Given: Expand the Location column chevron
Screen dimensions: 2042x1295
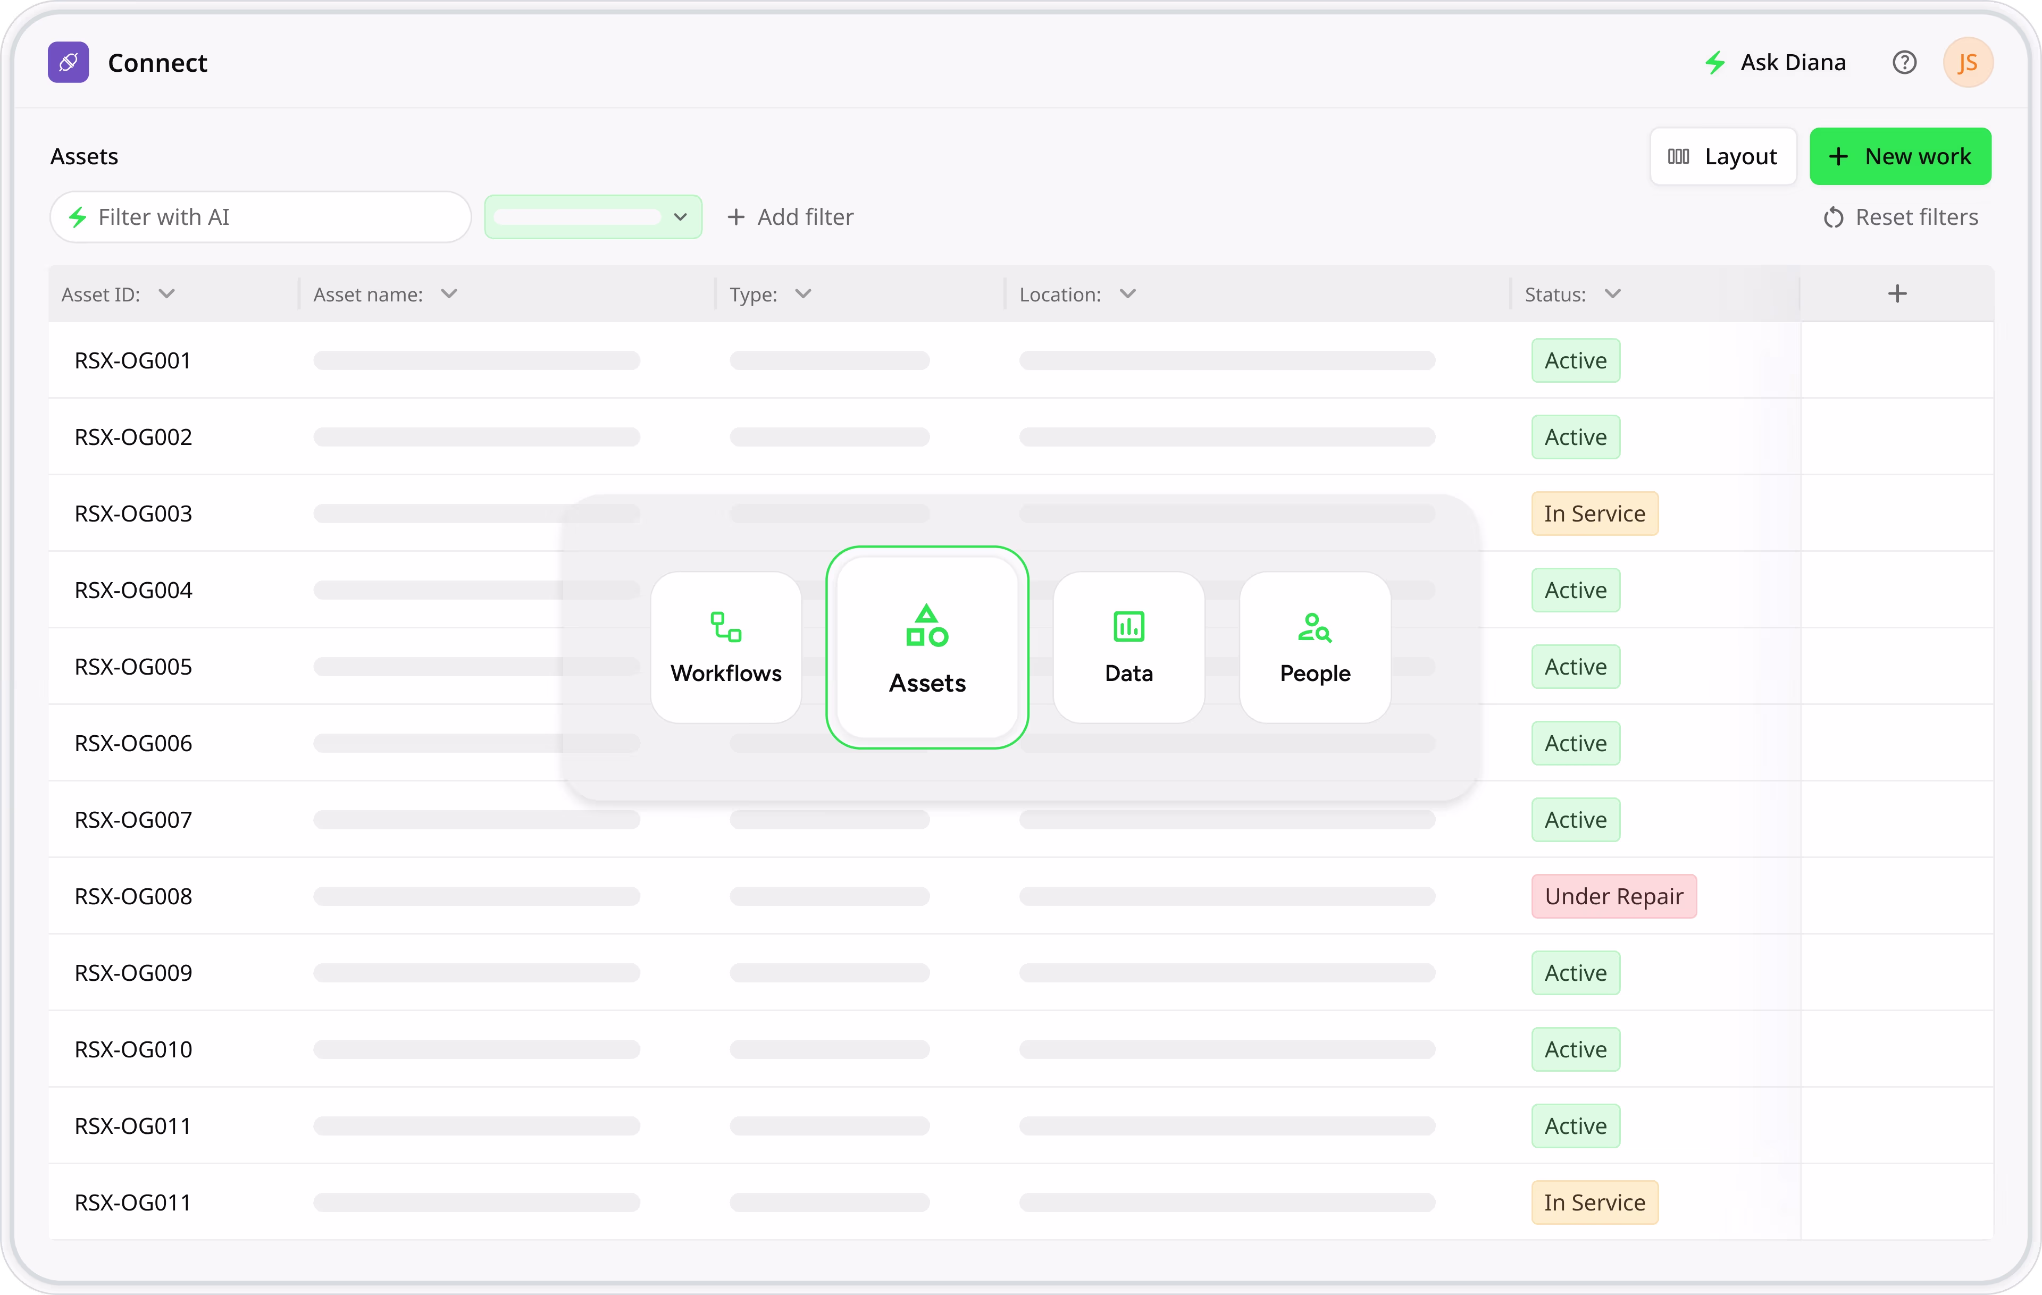Looking at the screenshot, I should [x=1127, y=294].
